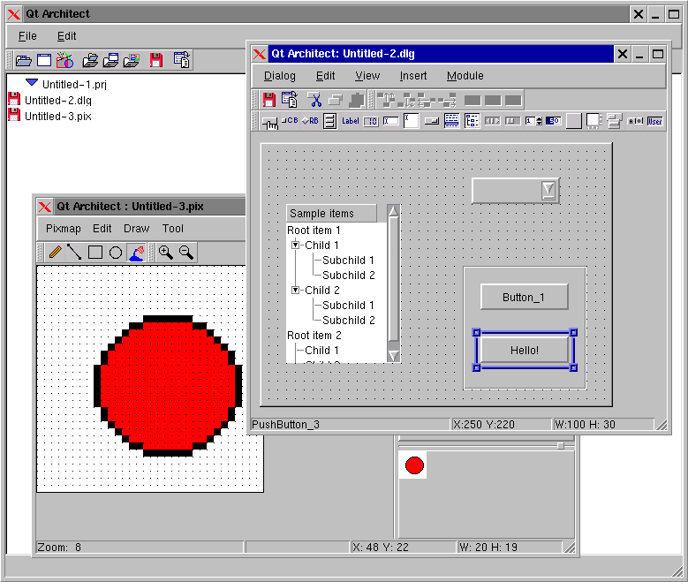Insert a list box widget icon
The height and width of the screenshot is (582, 688).
click(x=329, y=121)
